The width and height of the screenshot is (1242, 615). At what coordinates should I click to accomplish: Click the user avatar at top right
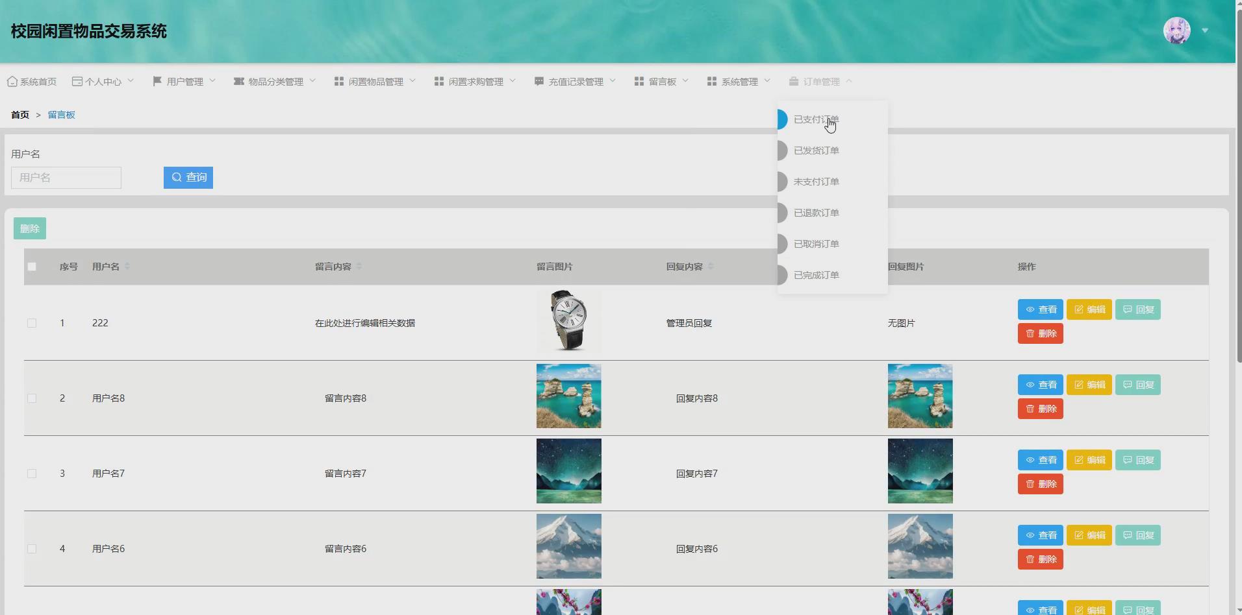(x=1177, y=30)
